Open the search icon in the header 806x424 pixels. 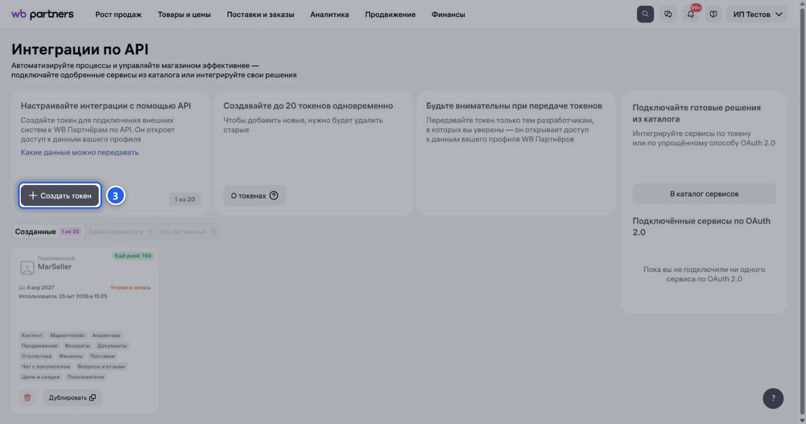tap(645, 14)
